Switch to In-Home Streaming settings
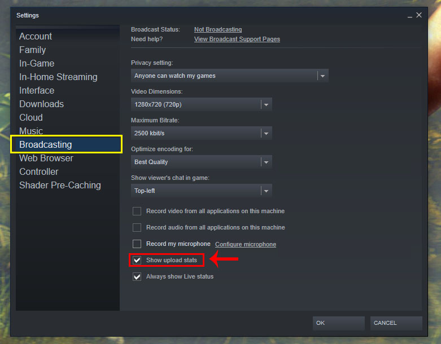This screenshot has width=441, height=344. coord(58,77)
